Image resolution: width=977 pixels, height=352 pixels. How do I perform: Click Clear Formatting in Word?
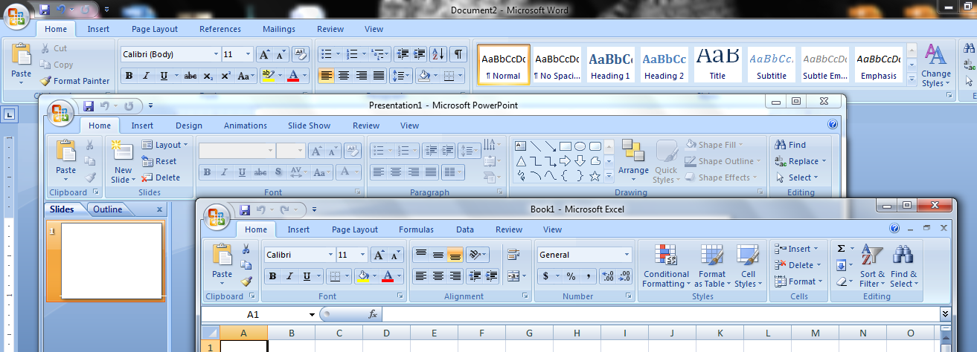301,54
